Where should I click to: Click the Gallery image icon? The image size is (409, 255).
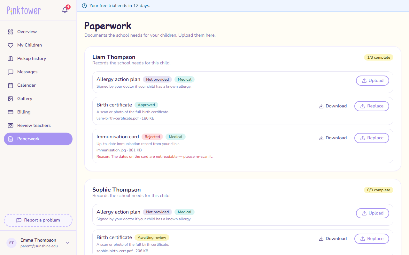11,99
